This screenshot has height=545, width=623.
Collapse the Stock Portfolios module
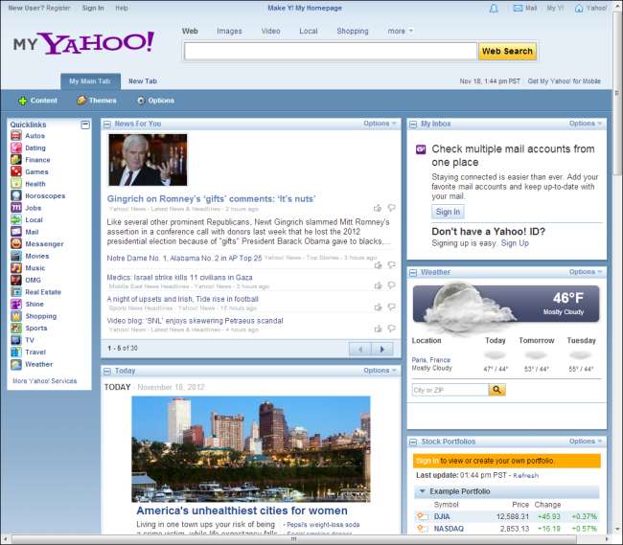[x=413, y=443]
